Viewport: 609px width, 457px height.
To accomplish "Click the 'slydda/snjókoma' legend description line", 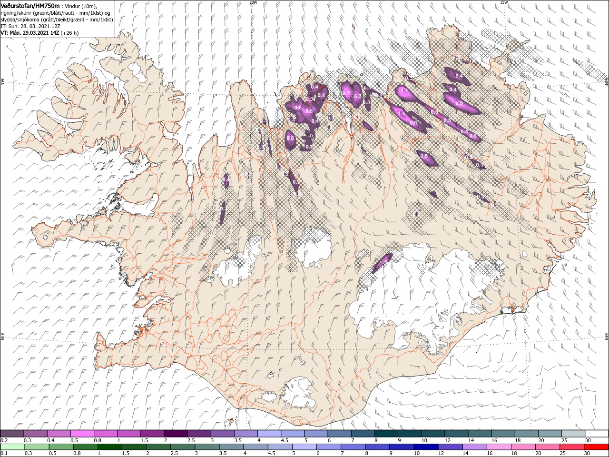I will tap(57, 20).
